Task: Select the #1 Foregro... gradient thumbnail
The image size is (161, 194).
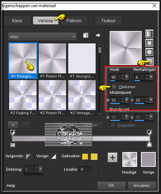Action: coord(23,61)
